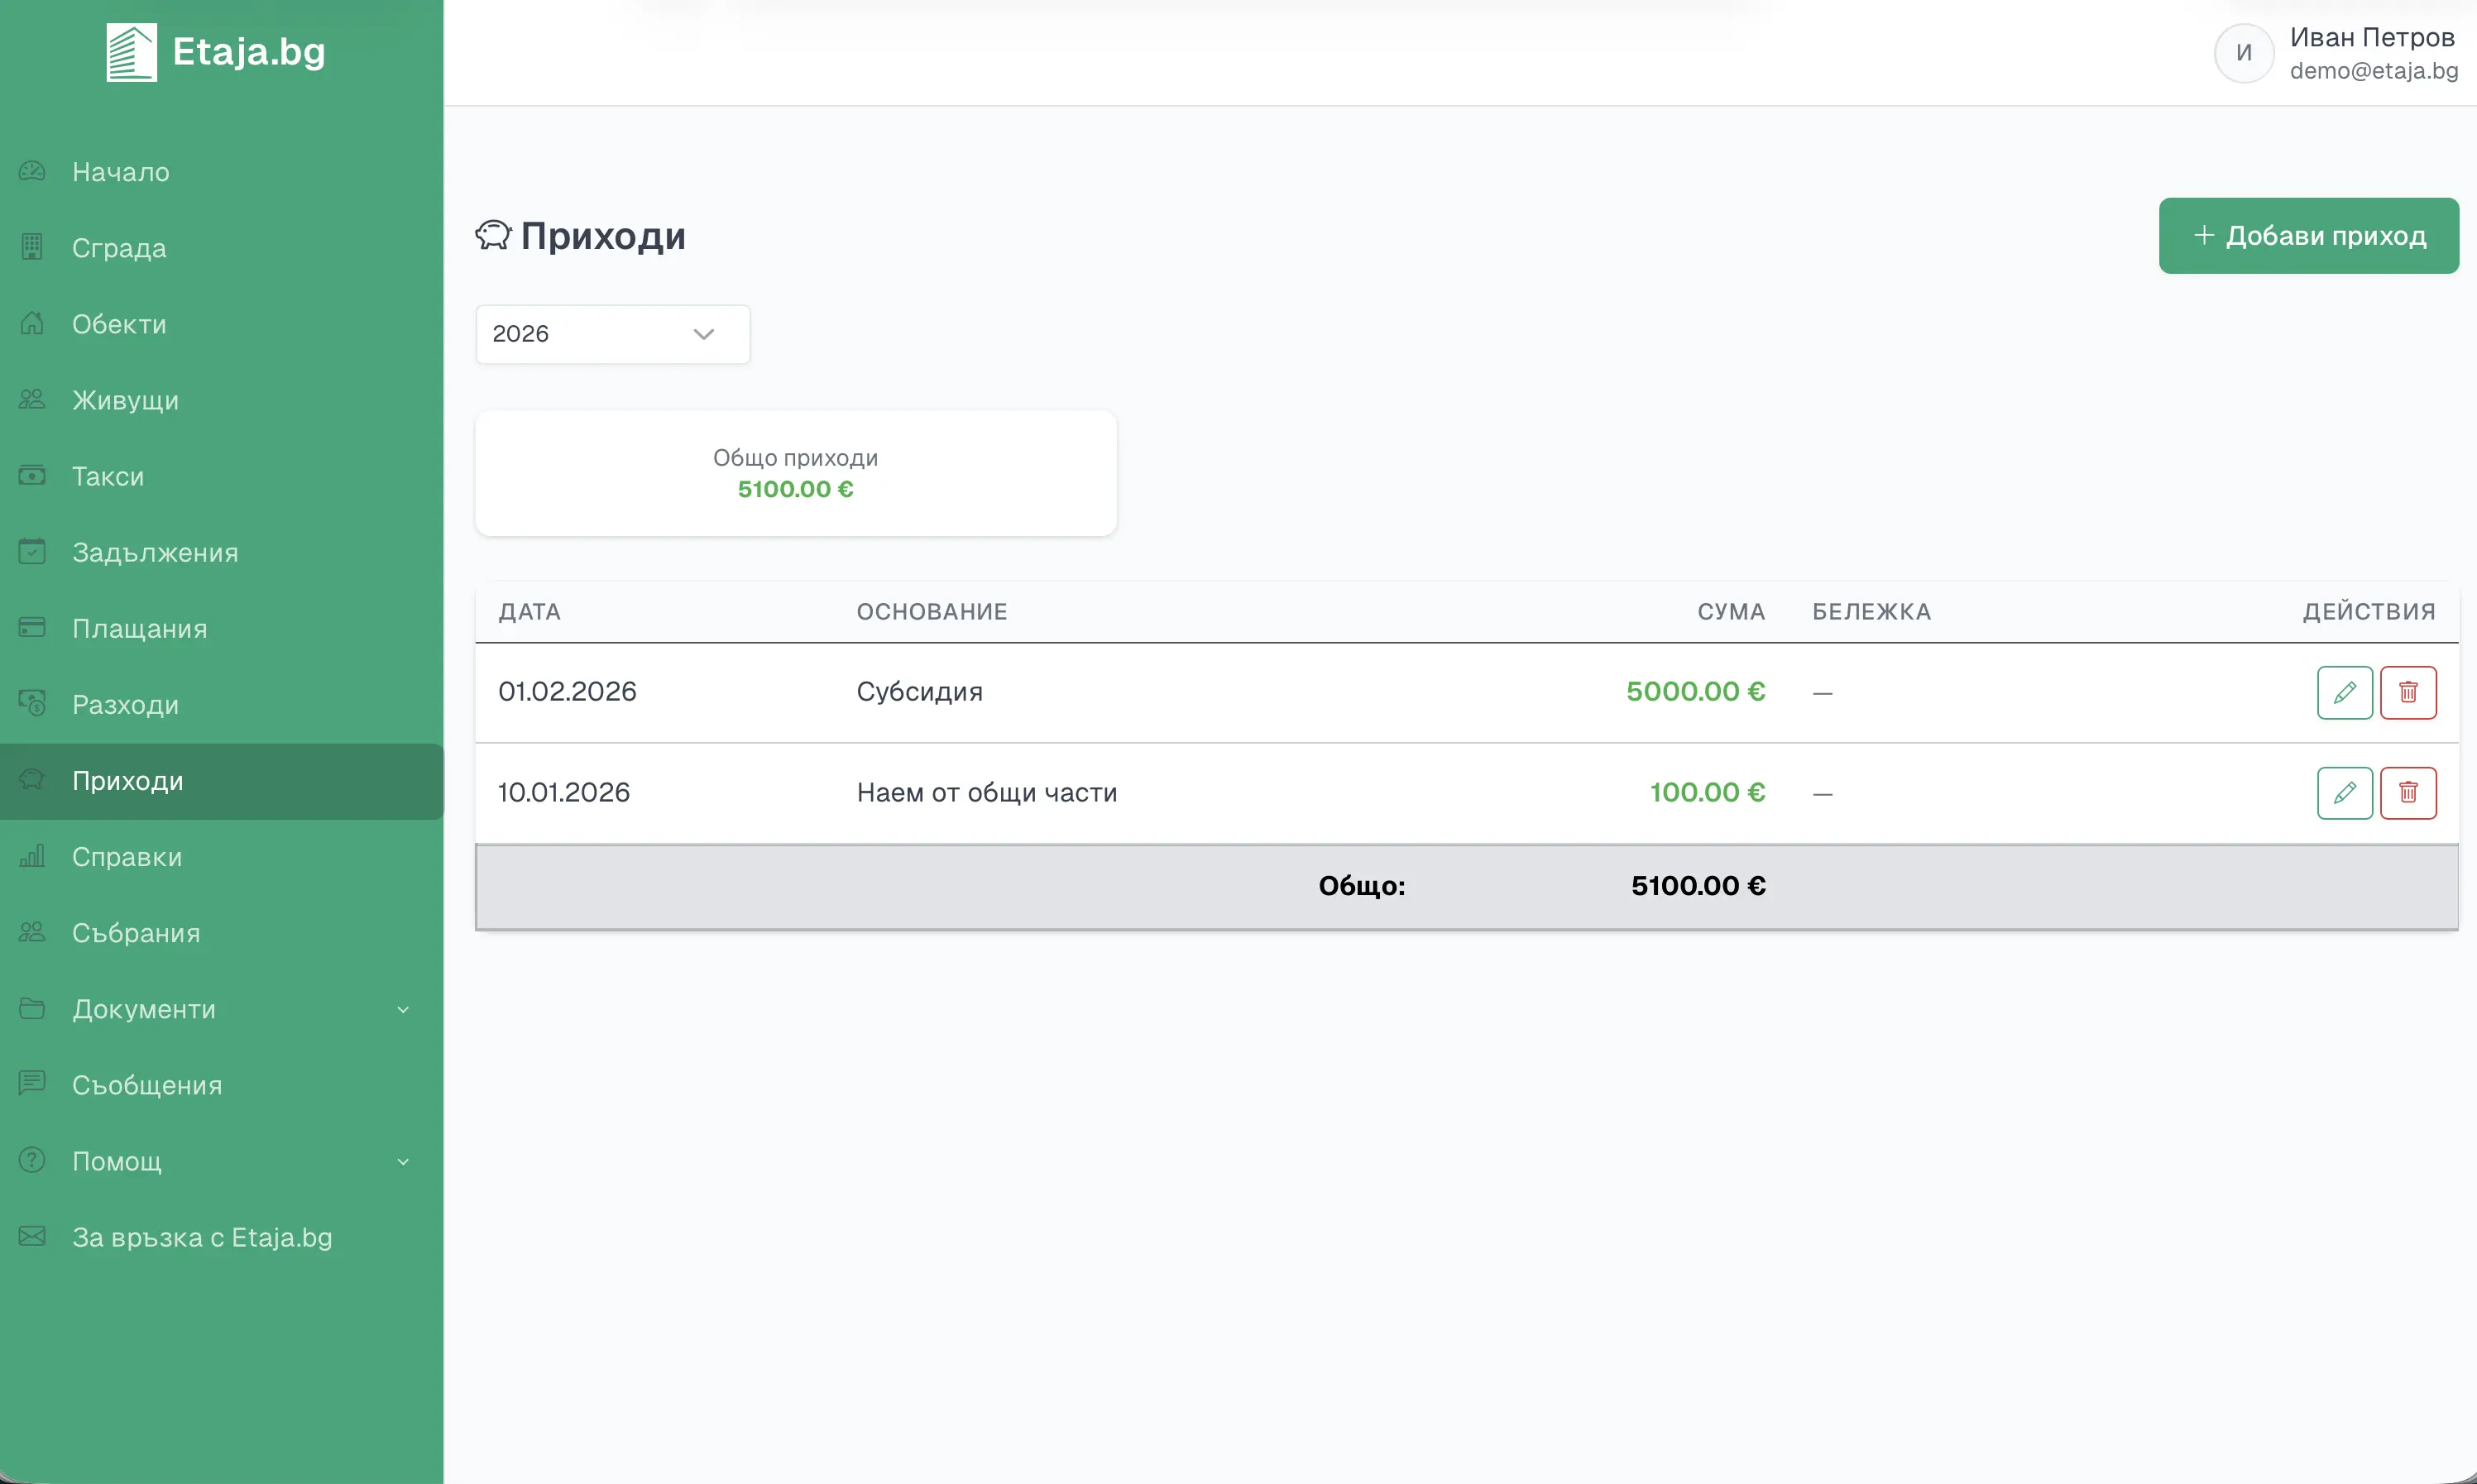Click the ДАТА column header
This screenshot has width=2477, height=1484.
[529, 612]
